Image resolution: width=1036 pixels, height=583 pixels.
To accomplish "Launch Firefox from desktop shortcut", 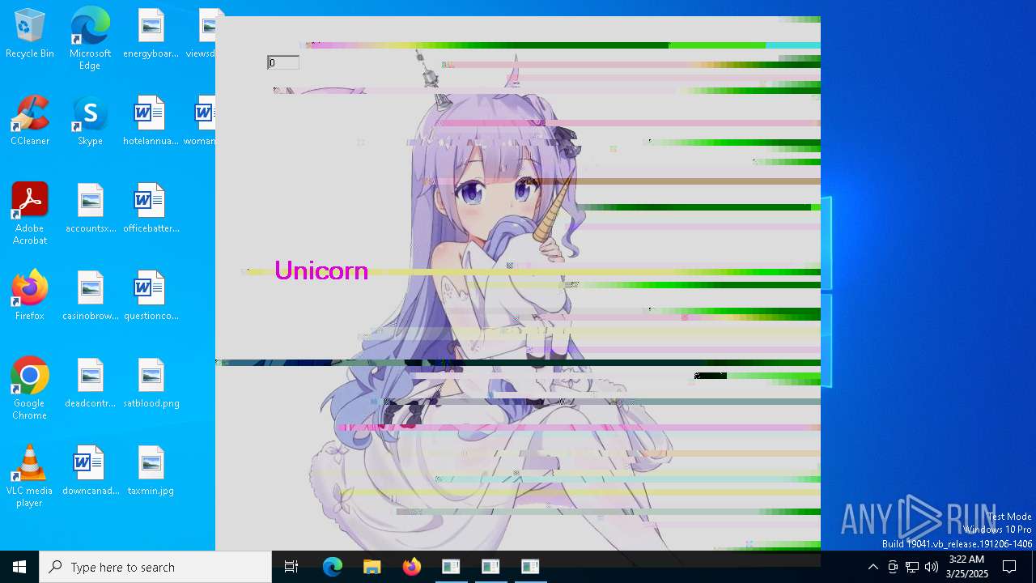I will click(x=30, y=296).
